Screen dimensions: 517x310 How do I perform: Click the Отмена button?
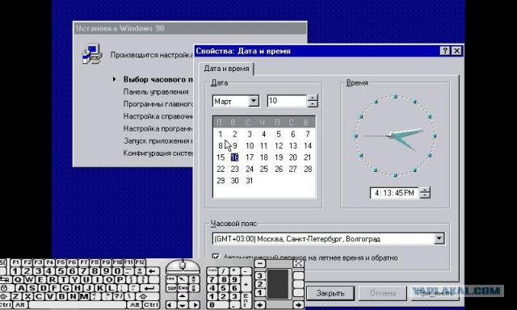point(383,293)
